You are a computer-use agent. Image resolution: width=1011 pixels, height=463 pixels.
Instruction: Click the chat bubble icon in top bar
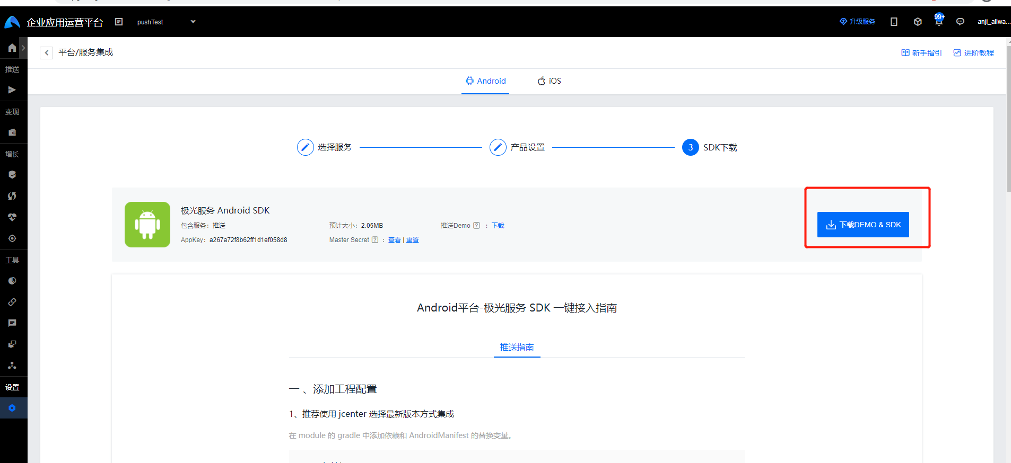[x=960, y=22]
